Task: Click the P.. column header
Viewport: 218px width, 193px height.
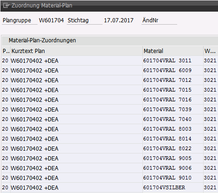Action: tap(6, 51)
